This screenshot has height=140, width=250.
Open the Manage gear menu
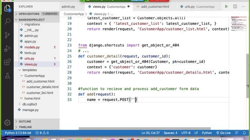point(7,122)
